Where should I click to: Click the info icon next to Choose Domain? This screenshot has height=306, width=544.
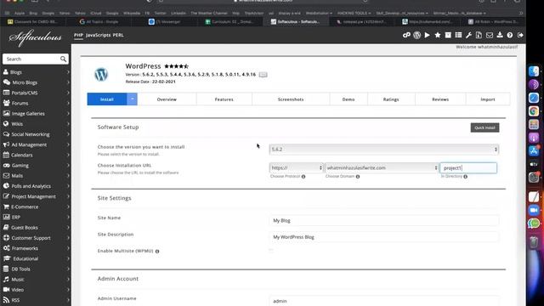[358, 177]
